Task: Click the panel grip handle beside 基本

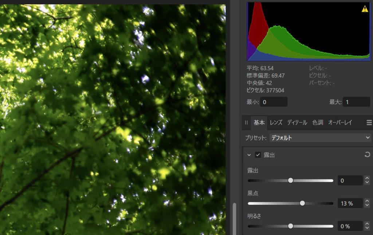Action: click(x=246, y=123)
